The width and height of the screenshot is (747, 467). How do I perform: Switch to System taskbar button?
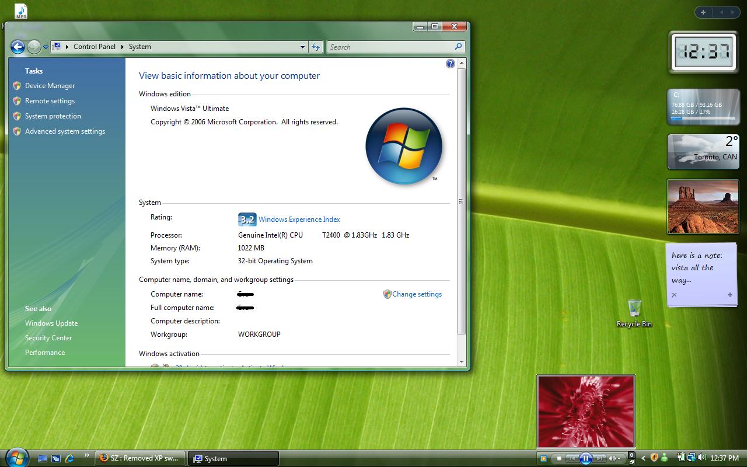click(x=233, y=458)
